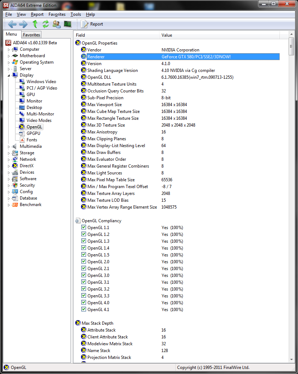Toggle the OpenGL 4.1 checkbox
Image resolution: width=298 pixels, height=374 pixels.
(x=83, y=309)
